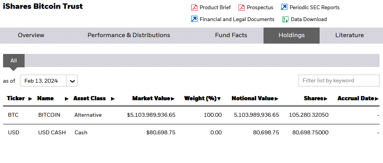Sort by Asset Class column arrow
Screen dimensions: 383x163
click(x=113, y=99)
